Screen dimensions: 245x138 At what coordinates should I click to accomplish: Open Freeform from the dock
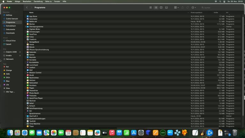click(97, 133)
